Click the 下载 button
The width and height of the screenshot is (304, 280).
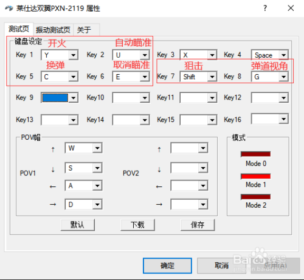[137, 225]
